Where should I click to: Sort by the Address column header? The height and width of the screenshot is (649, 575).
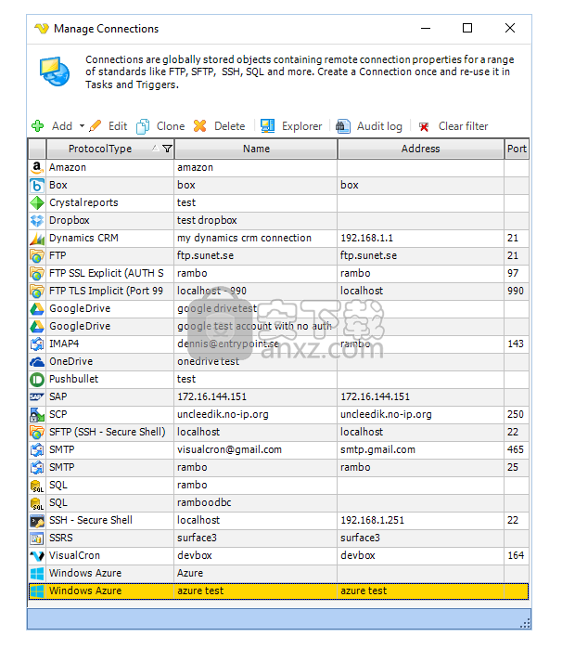[x=420, y=149]
